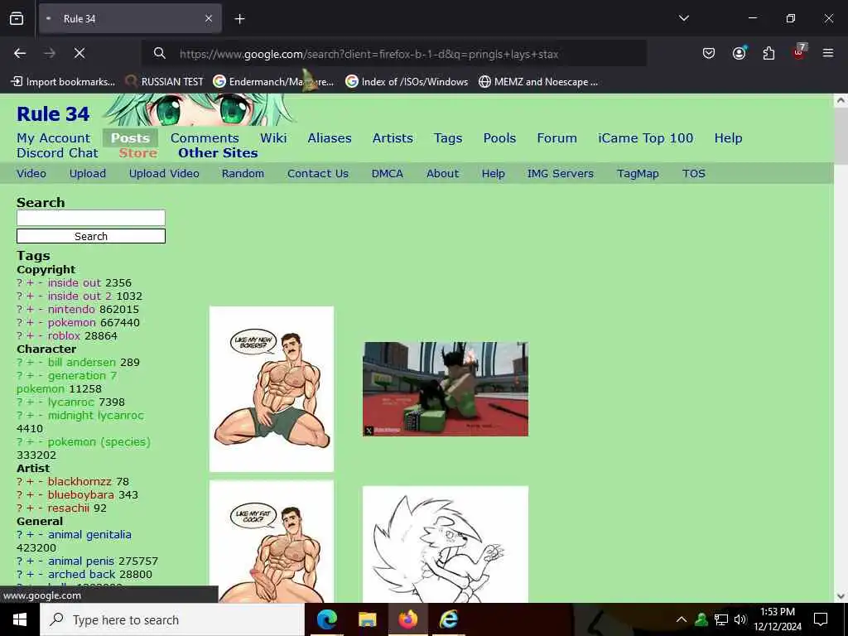
Task: Open Other Sites link
Action: [x=218, y=153]
